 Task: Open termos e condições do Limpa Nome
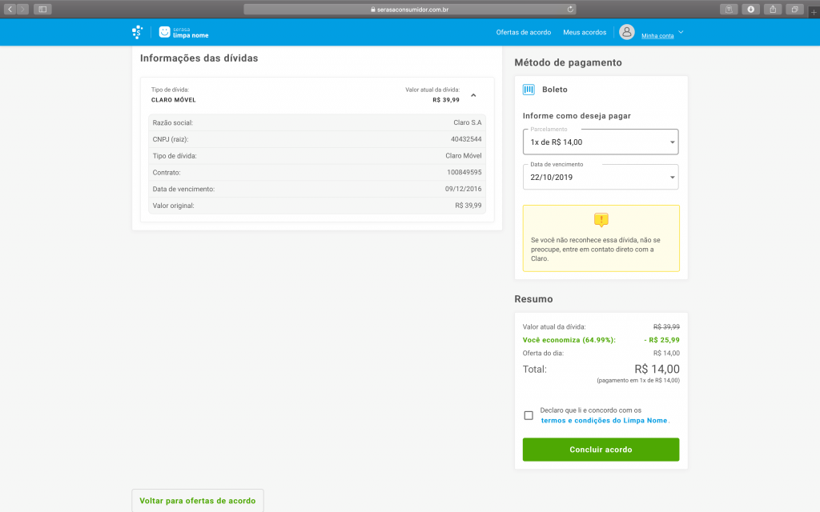(x=604, y=421)
